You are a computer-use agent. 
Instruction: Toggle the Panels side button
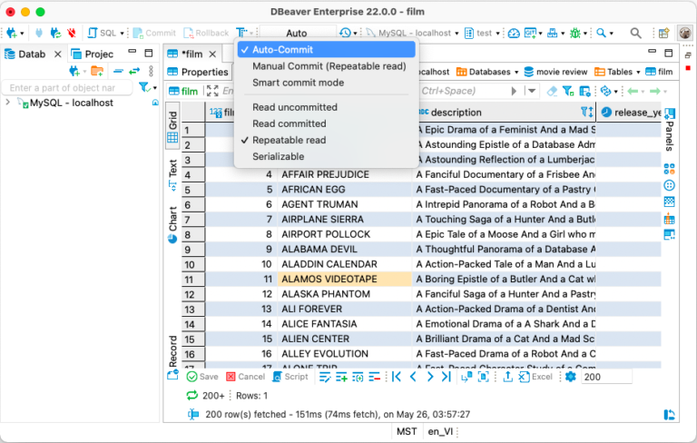click(x=670, y=130)
